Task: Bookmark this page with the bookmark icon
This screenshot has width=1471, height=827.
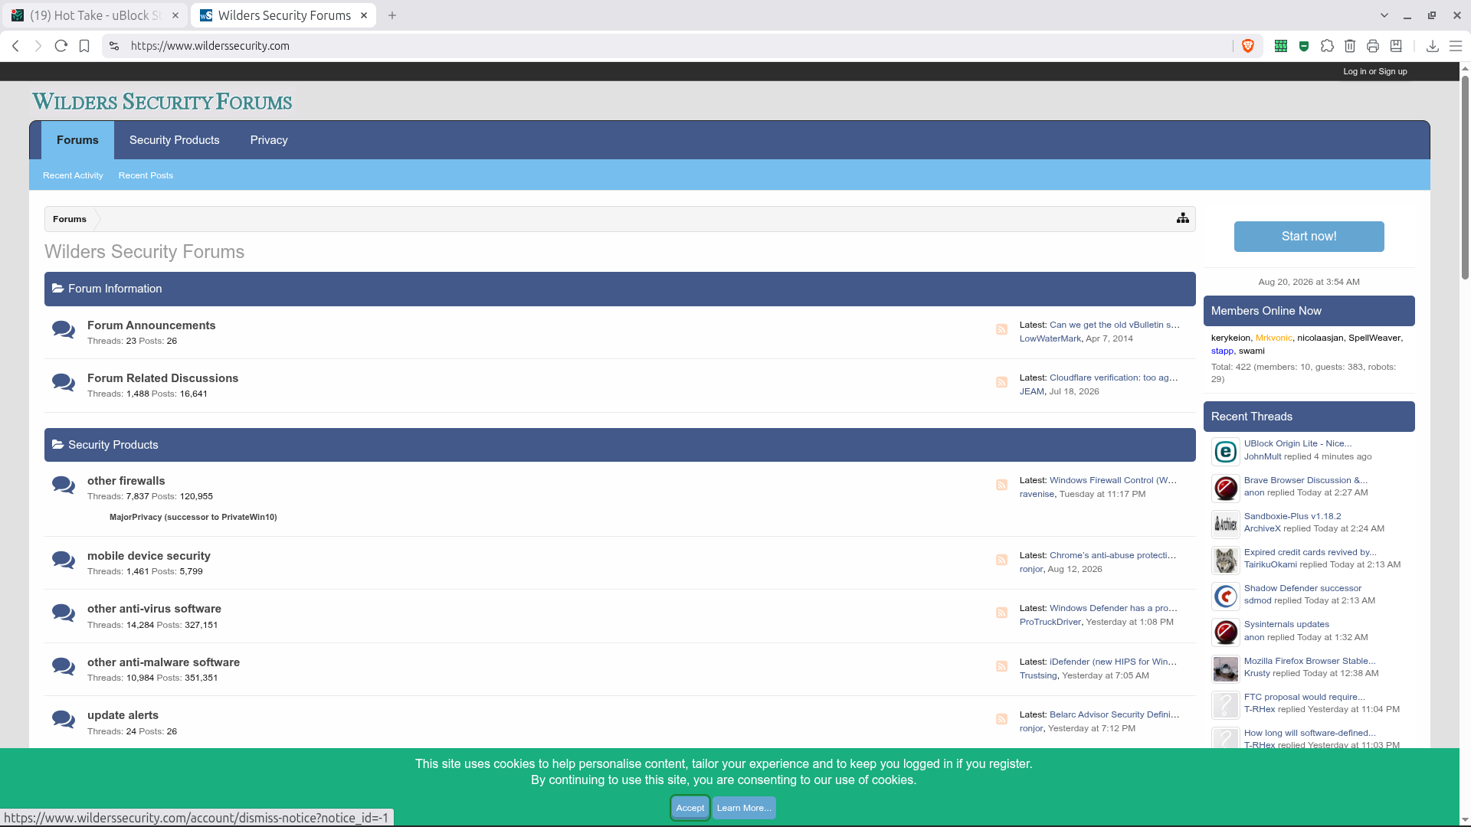Action: coord(84,46)
